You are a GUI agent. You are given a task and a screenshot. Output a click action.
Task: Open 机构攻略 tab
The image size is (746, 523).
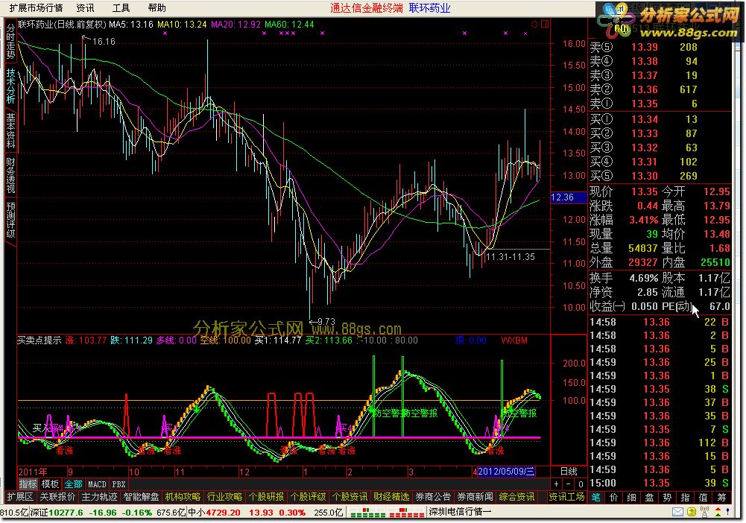(x=183, y=497)
